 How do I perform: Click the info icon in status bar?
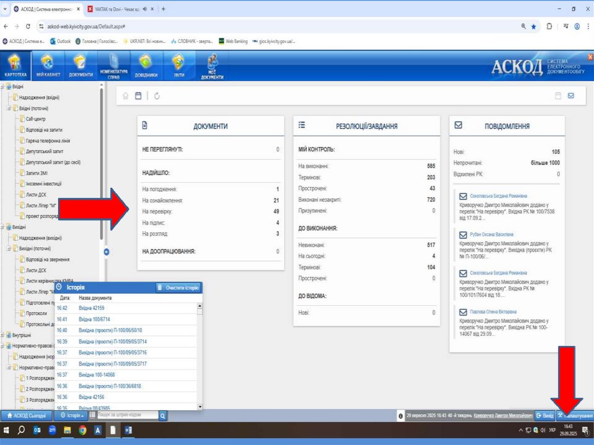[x=400, y=416]
